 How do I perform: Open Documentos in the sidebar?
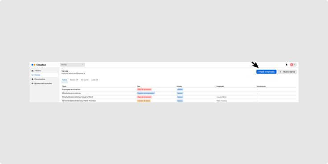point(44,79)
